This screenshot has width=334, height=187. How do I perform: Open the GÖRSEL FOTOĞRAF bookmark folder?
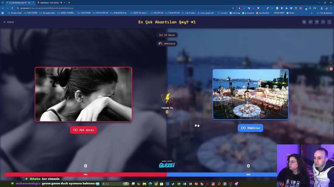click(66, 13)
